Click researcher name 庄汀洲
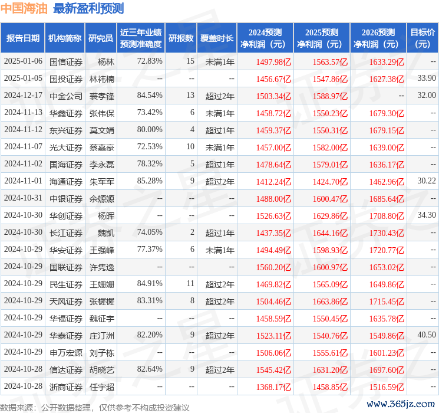 click(102, 336)
